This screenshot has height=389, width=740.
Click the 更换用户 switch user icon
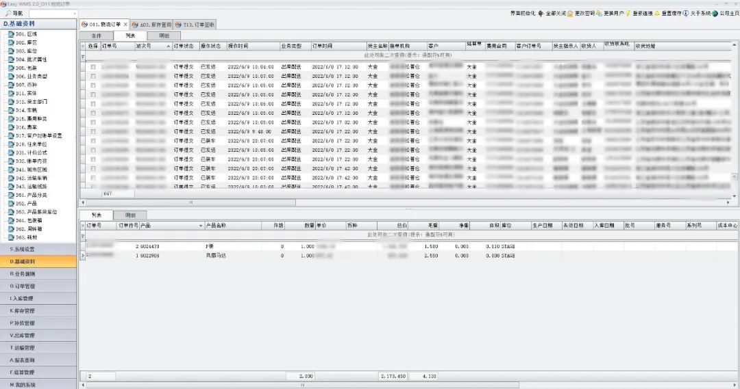point(600,13)
